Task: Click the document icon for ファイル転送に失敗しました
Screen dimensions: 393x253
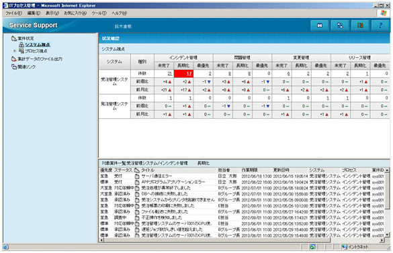Action: click(137, 211)
